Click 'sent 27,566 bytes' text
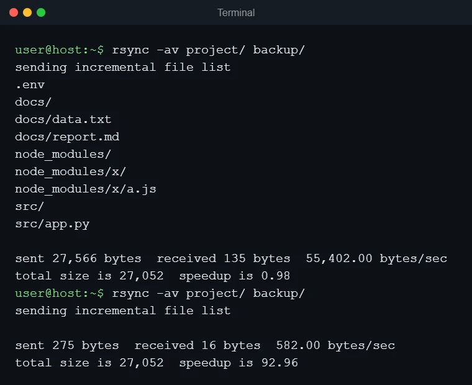This screenshot has width=472, height=385. [78, 258]
